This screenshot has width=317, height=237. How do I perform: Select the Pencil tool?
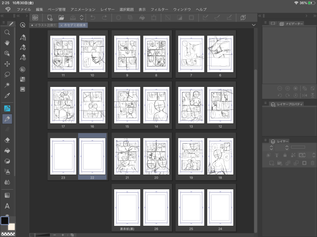point(7,119)
